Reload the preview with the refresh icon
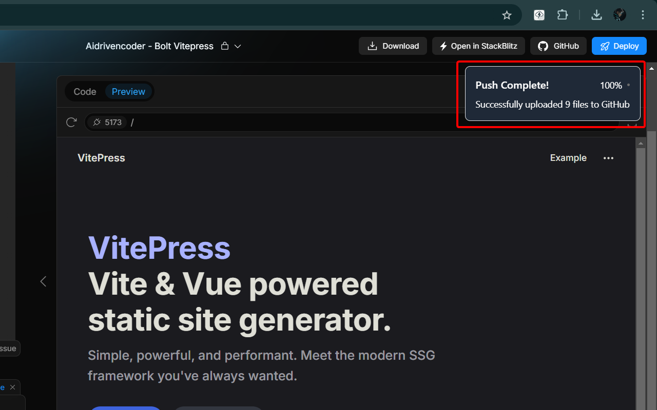The width and height of the screenshot is (657, 410). coord(71,122)
